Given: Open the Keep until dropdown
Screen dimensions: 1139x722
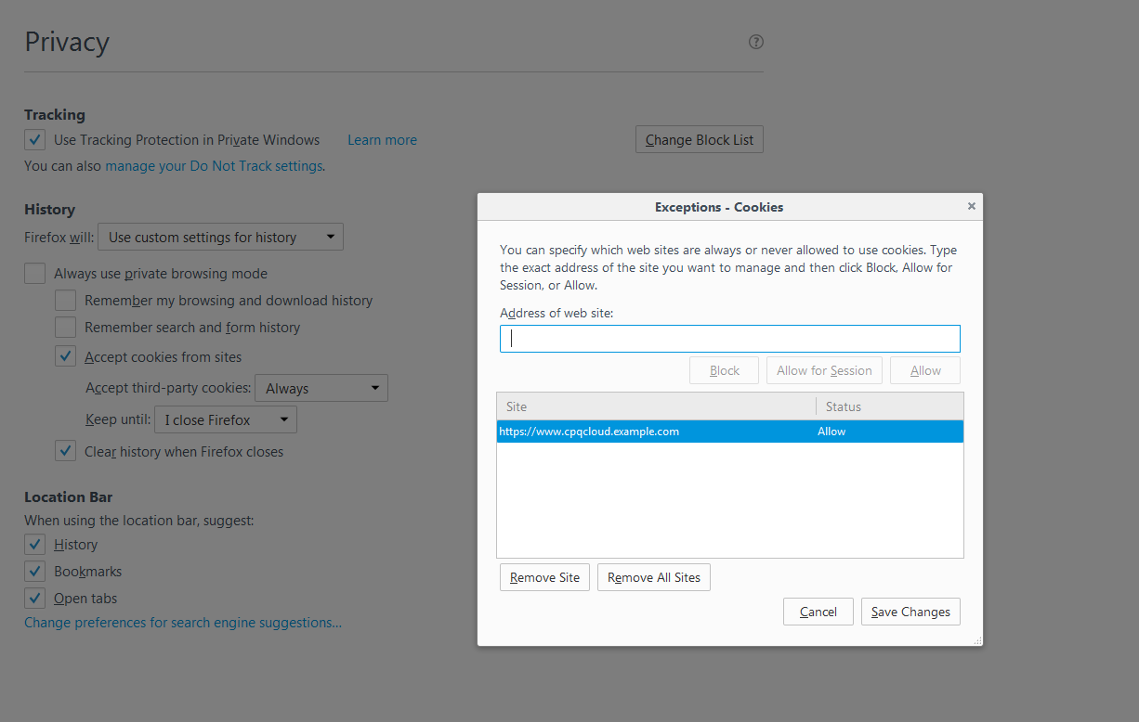Looking at the screenshot, I should (x=226, y=419).
